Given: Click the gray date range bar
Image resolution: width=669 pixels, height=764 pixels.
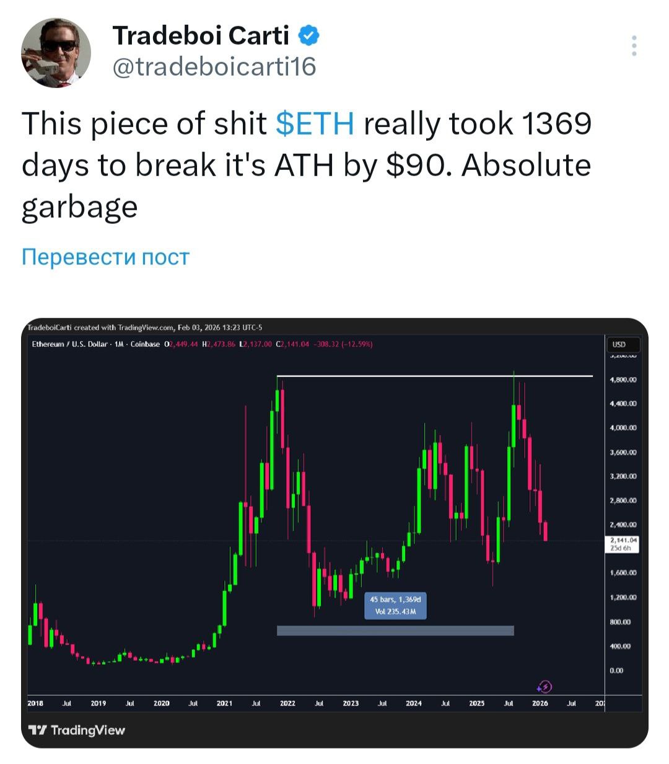Looking at the screenshot, I should coord(395,630).
